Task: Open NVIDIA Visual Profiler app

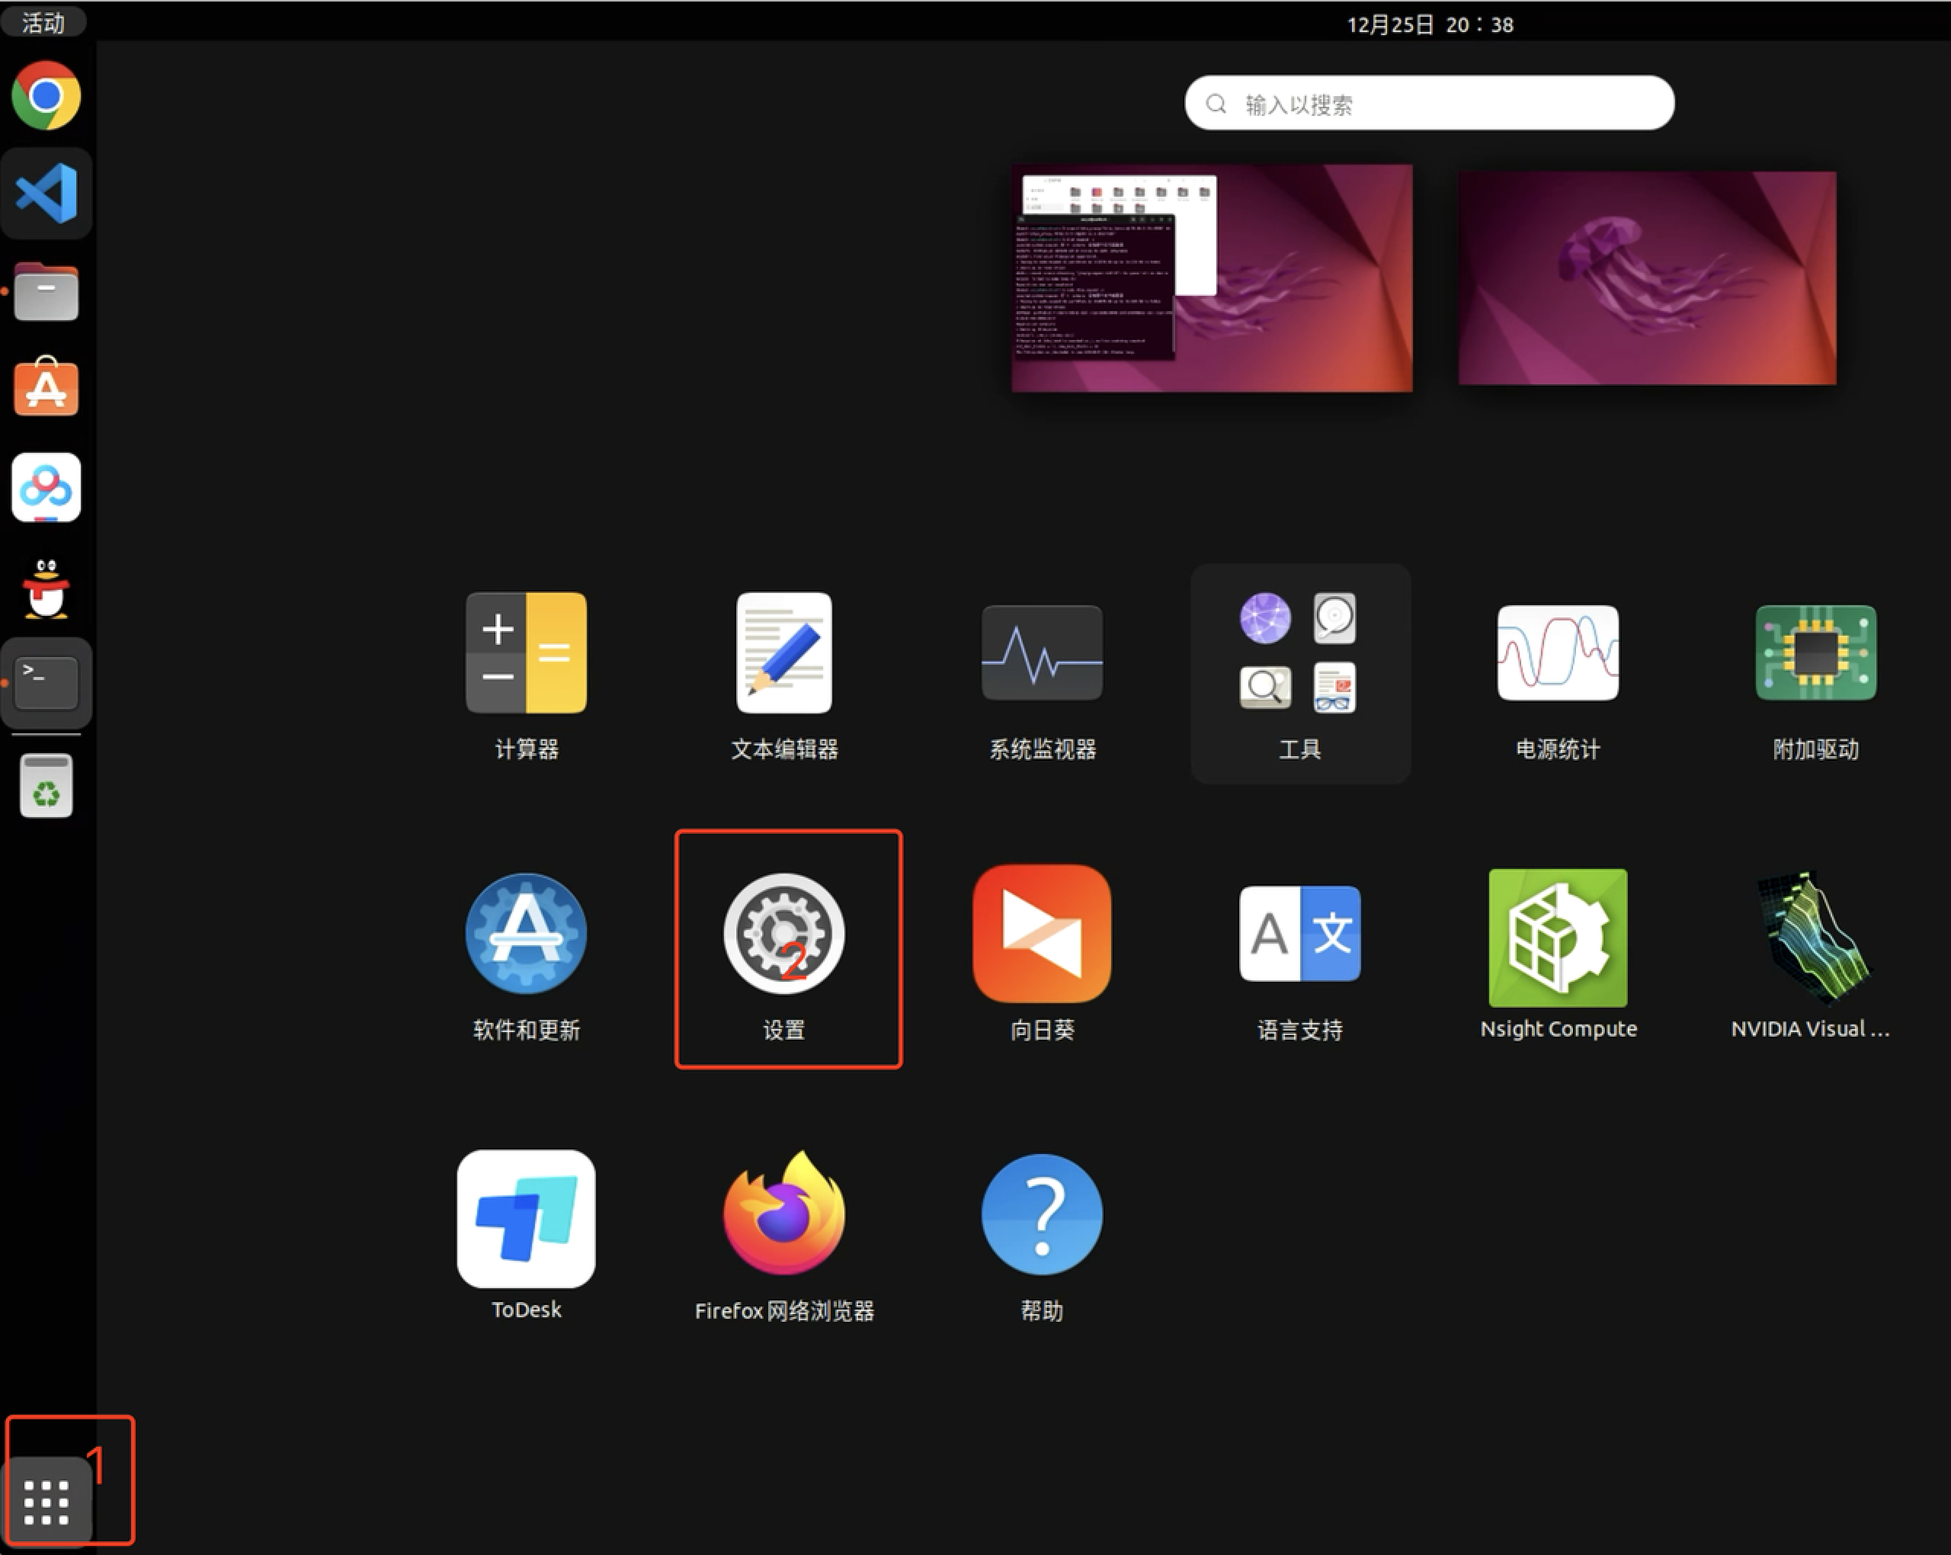Action: [x=1810, y=955]
